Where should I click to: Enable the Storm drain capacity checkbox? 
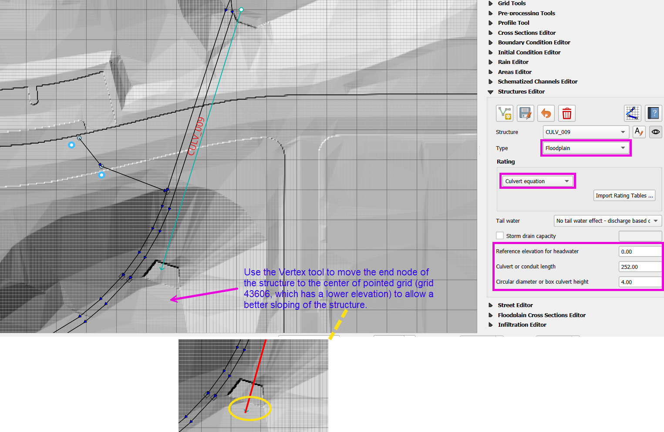(x=499, y=235)
